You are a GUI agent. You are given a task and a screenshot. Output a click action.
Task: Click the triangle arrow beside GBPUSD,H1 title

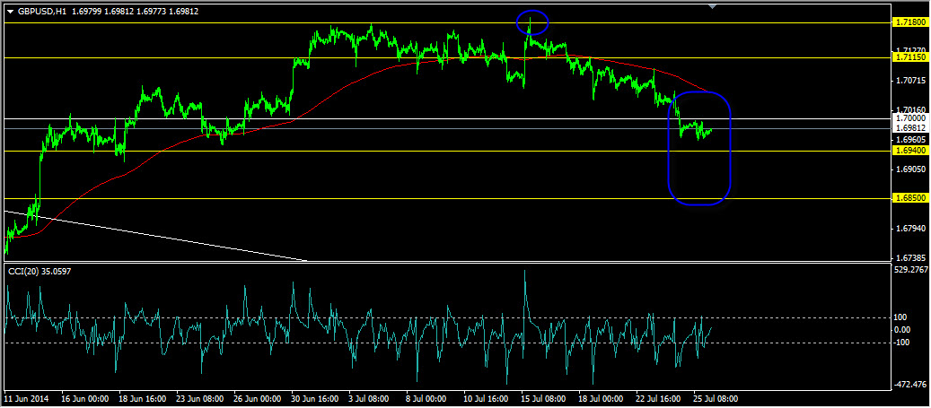(x=10, y=12)
